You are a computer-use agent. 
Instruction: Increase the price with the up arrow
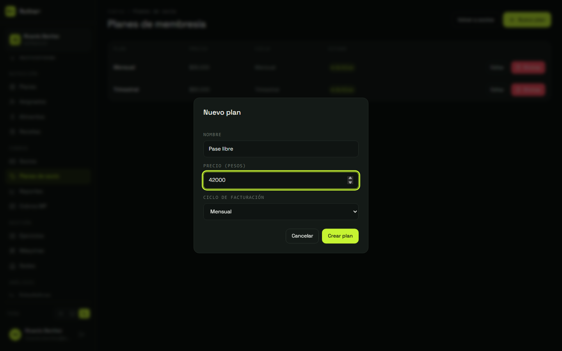(x=350, y=178)
